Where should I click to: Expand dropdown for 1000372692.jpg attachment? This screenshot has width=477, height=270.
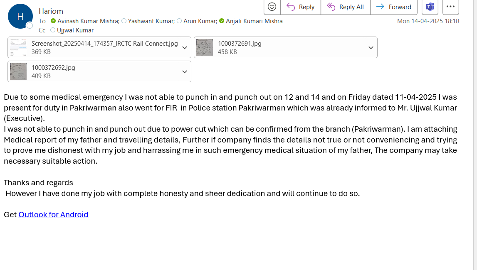click(x=185, y=71)
